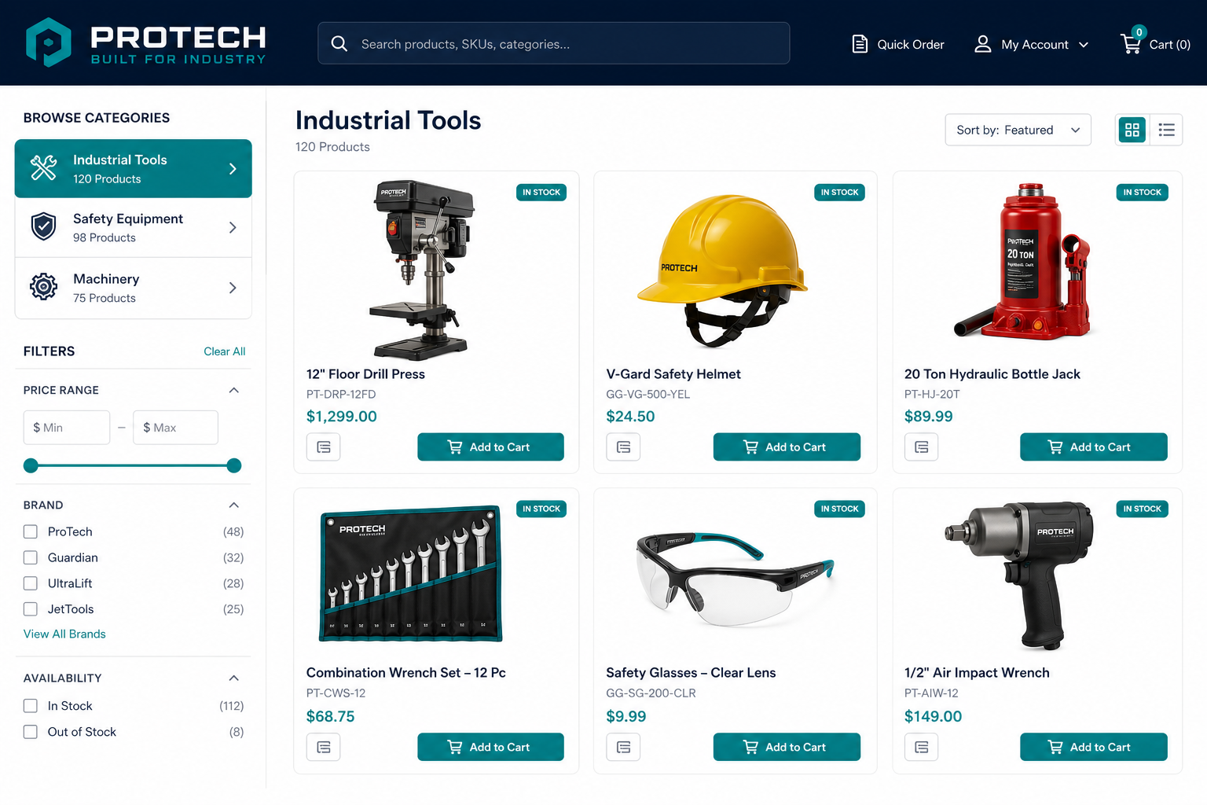This screenshot has height=805, width=1207.
Task: Open details icon for V-Gard Safety Helmet
Action: click(624, 447)
